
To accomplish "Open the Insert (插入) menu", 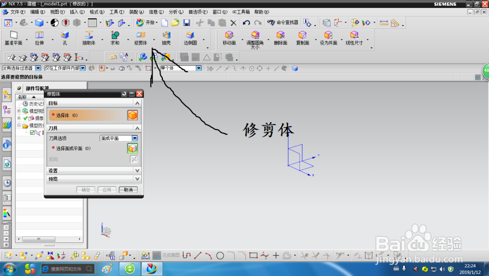I will [77, 12].
